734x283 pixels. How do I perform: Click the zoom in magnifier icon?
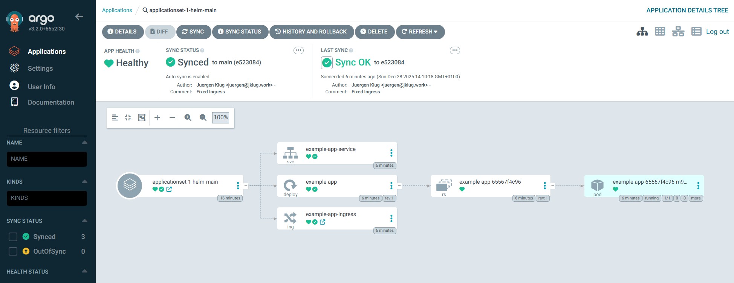point(188,118)
